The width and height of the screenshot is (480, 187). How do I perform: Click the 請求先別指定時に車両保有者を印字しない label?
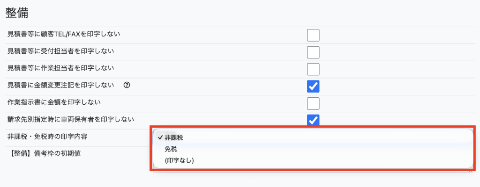(71, 120)
